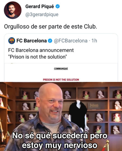Open the FC Barcelona crest avatar
The width and height of the screenshot is (122, 151).
click(12, 41)
